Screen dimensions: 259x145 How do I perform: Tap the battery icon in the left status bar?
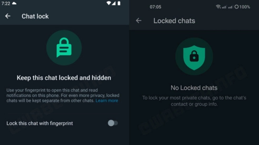tap(119, 3)
